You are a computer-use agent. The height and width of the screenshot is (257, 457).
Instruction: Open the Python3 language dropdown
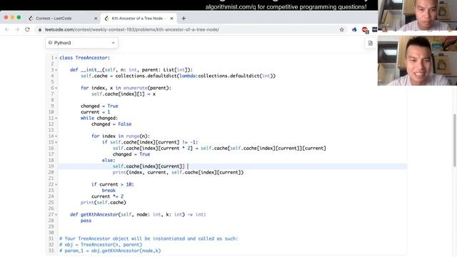[x=81, y=43]
